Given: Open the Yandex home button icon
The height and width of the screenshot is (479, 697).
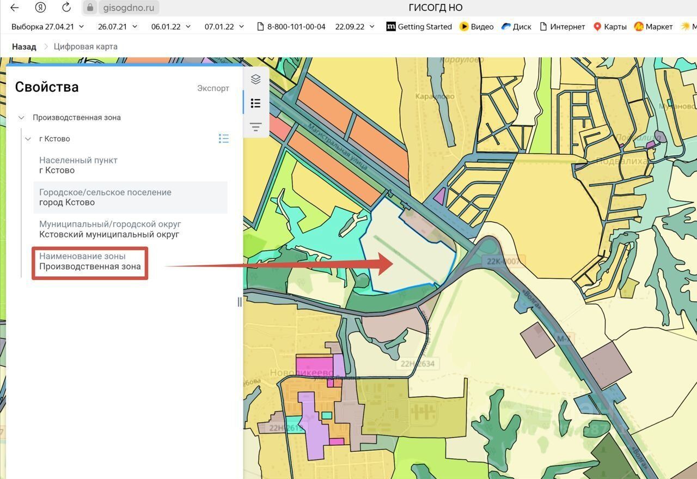Looking at the screenshot, I should 40,8.
